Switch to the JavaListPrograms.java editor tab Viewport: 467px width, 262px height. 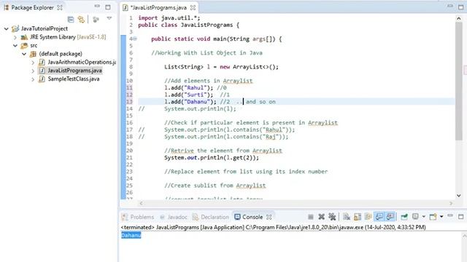click(x=158, y=8)
